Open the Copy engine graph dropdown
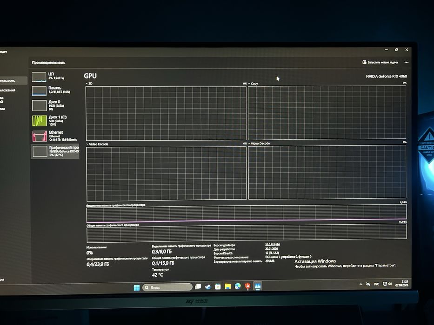The image size is (434, 325). click(x=249, y=84)
